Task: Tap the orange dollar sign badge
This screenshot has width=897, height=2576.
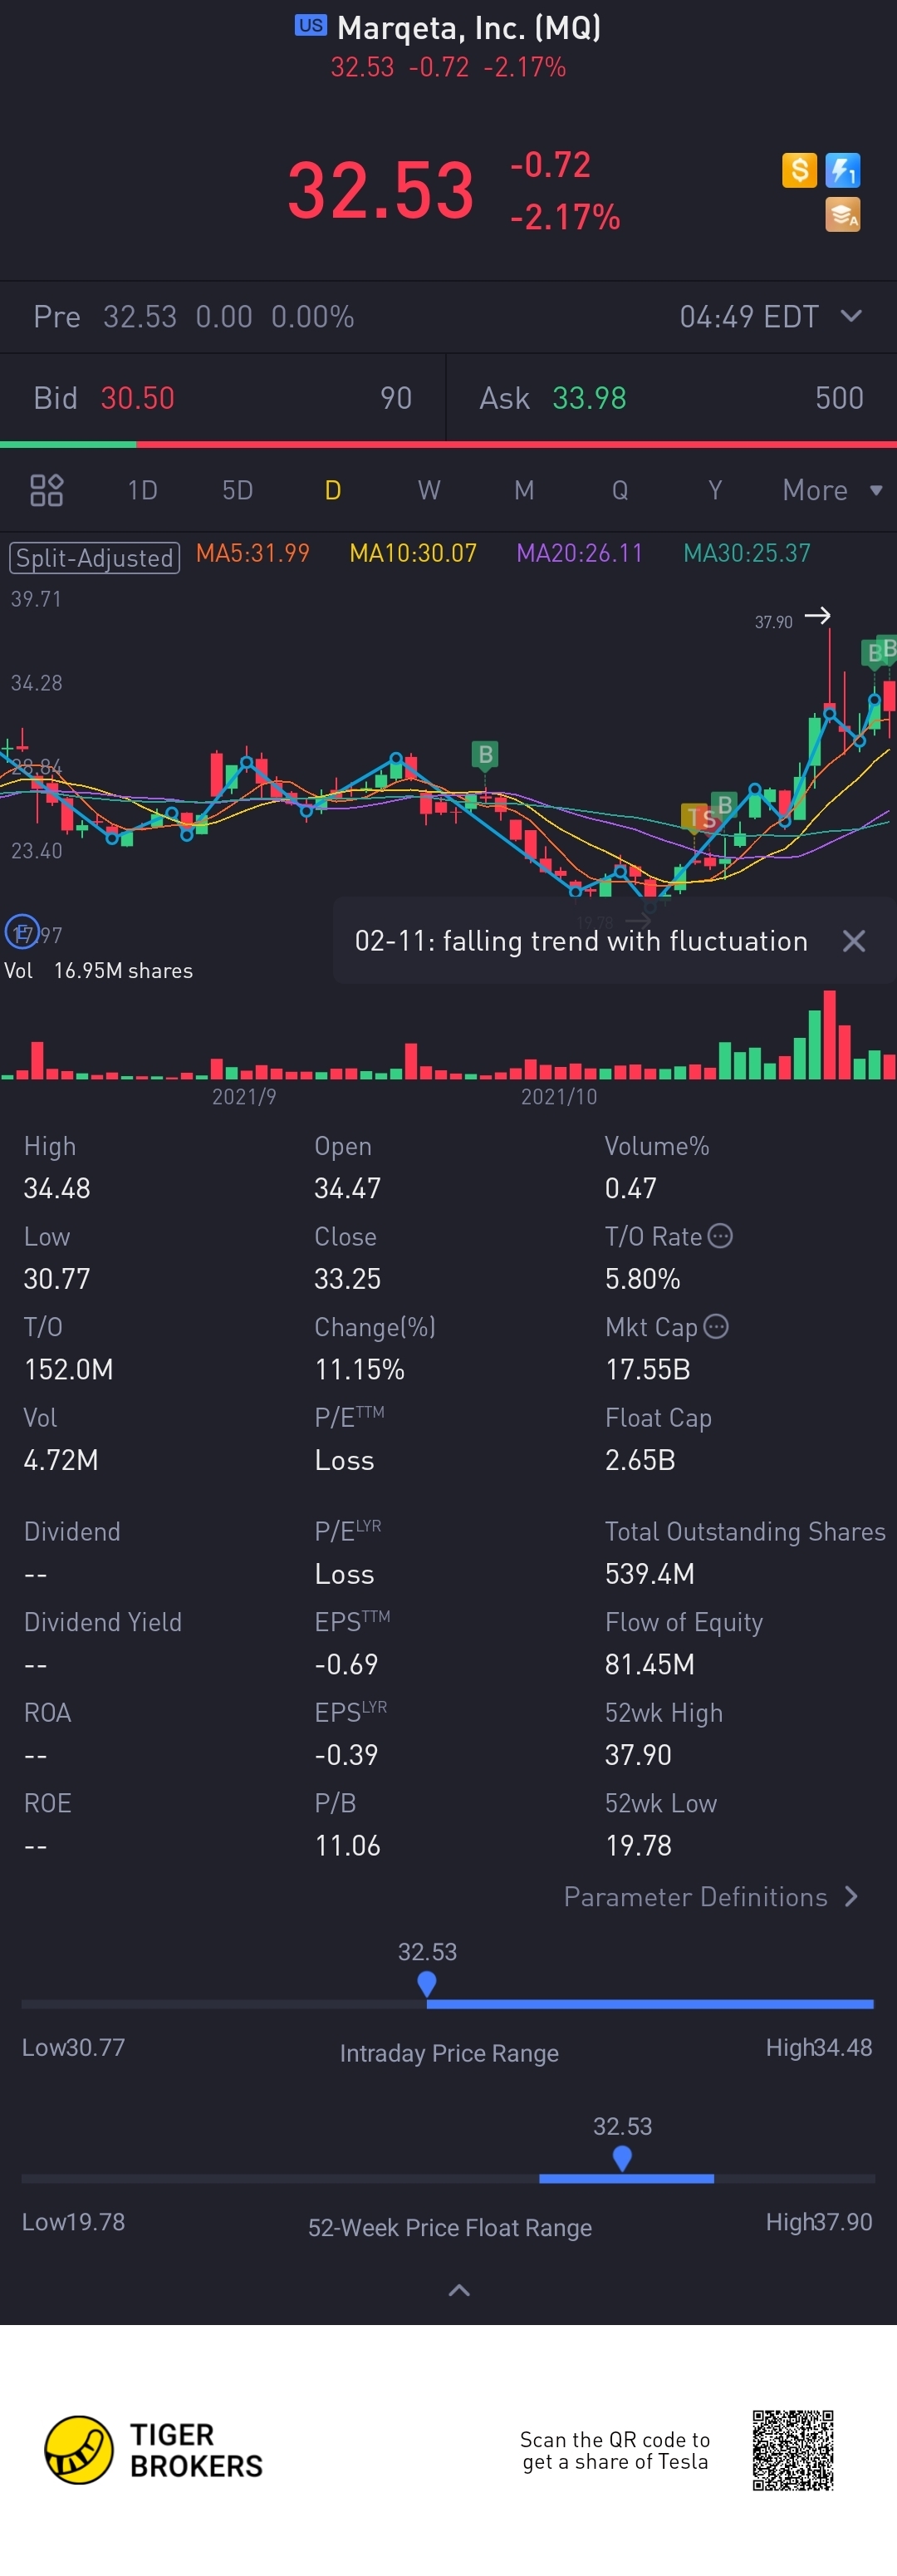Action: (799, 170)
